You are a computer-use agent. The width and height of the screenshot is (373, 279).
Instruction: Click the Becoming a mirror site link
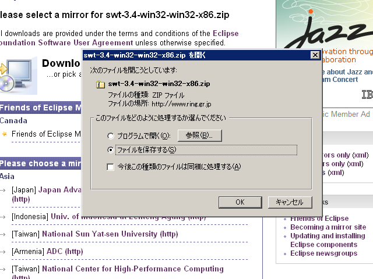[x=328, y=227]
